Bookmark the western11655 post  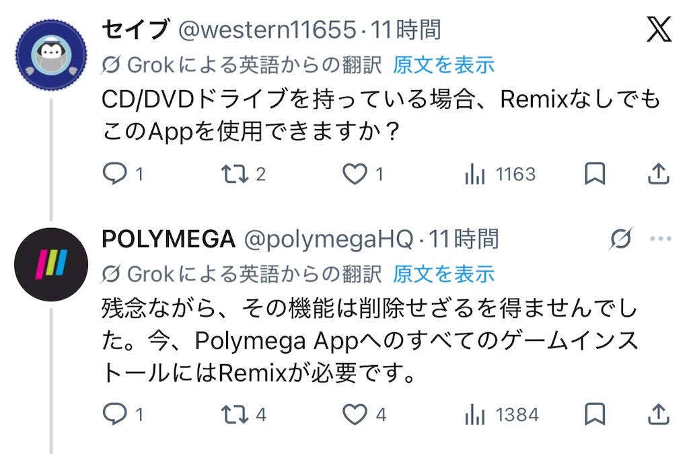click(x=595, y=174)
